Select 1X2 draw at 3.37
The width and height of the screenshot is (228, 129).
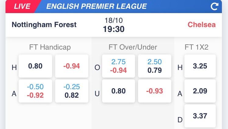(200, 116)
